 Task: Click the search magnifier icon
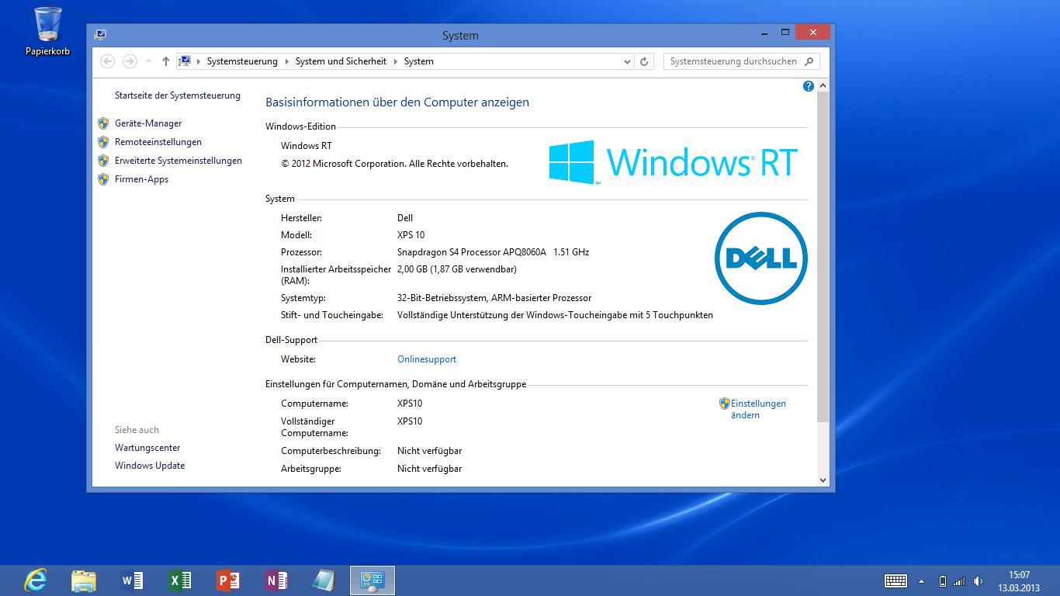[x=809, y=61]
